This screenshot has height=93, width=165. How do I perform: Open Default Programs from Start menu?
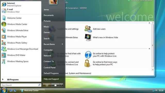coord(51,73)
